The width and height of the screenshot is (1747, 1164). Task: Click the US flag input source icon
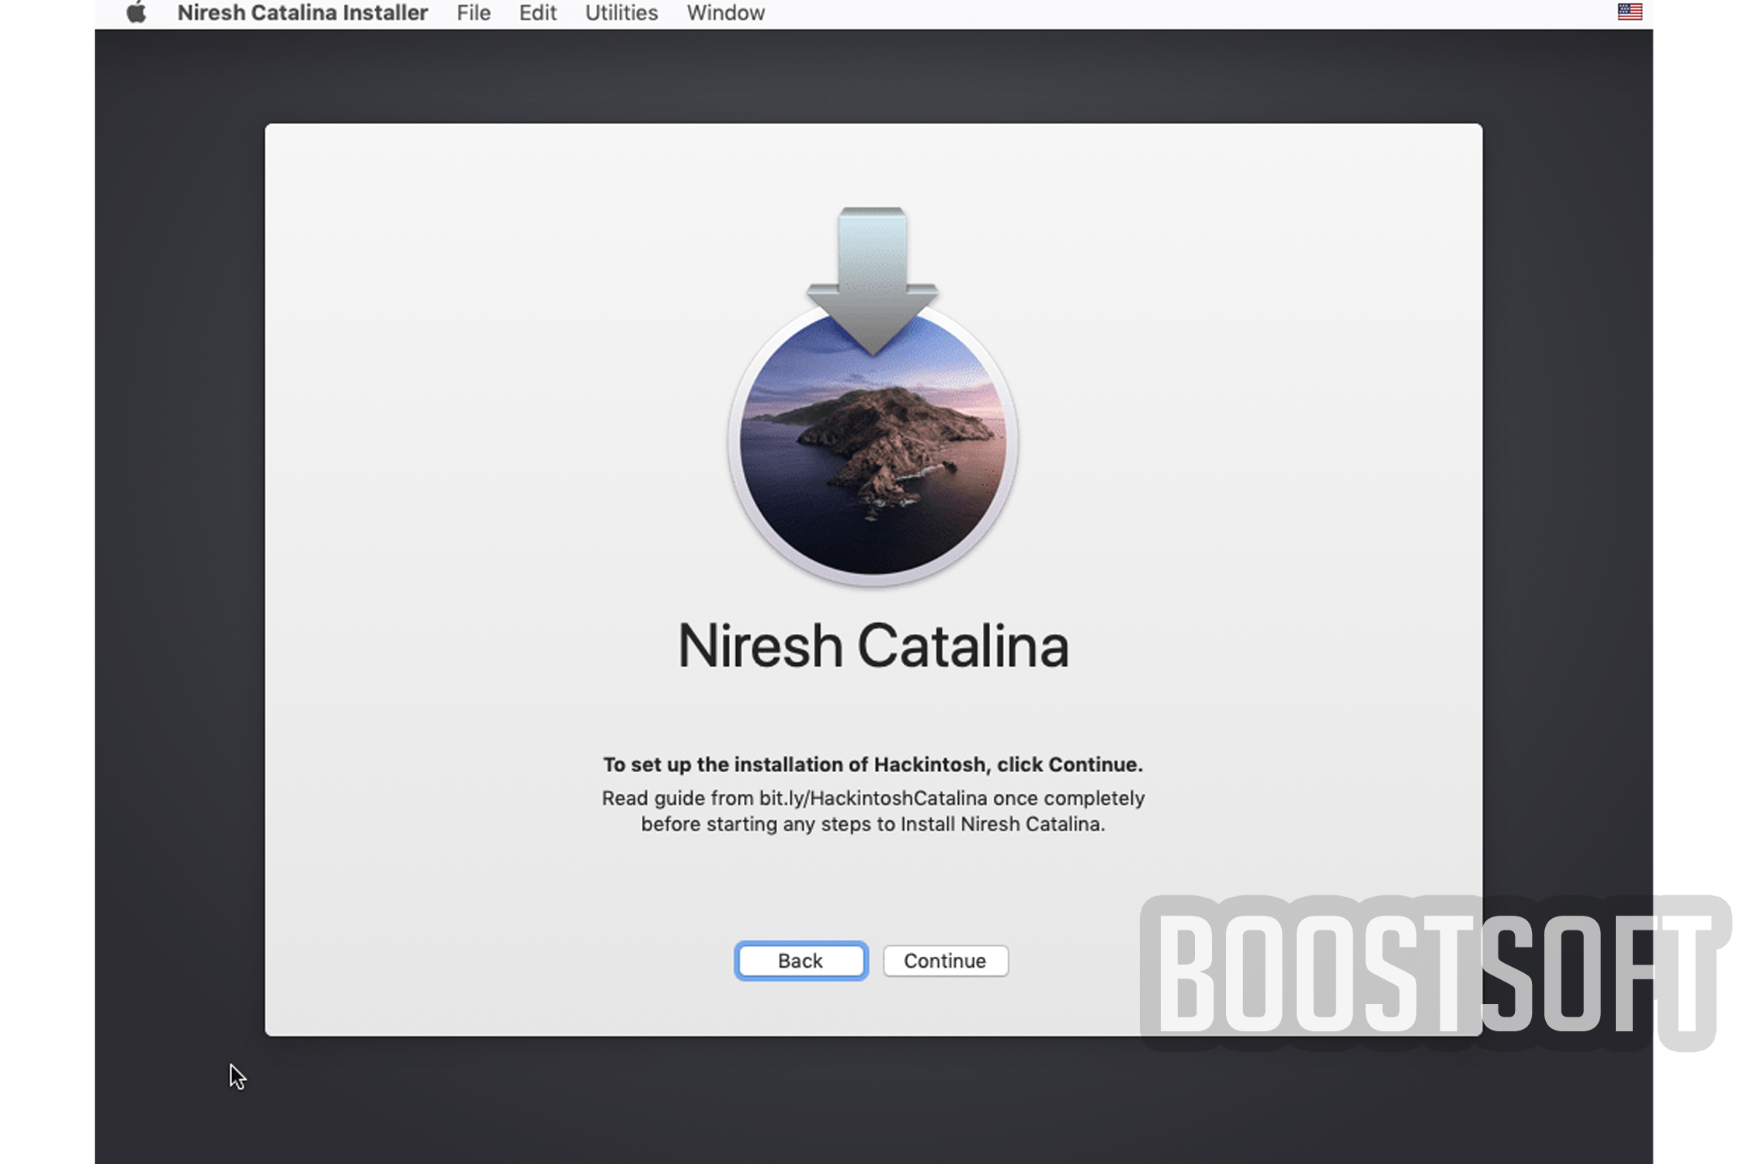click(x=1630, y=12)
